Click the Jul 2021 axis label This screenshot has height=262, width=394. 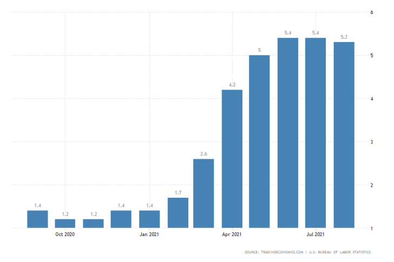(x=316, y=234)
